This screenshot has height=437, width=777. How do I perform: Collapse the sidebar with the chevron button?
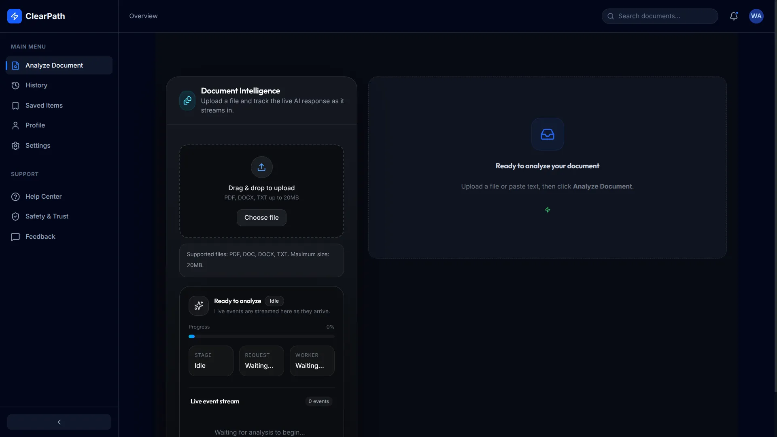coord(59,422)
